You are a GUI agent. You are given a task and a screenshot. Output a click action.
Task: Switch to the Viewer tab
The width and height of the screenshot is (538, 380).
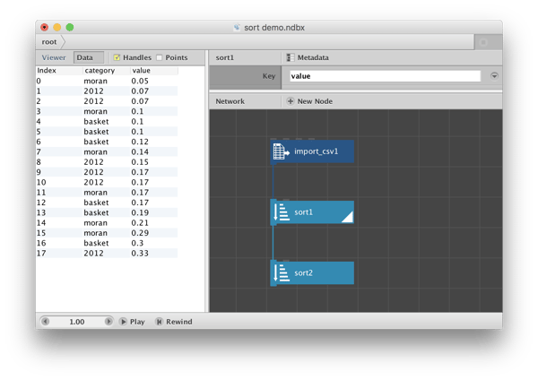54,57
